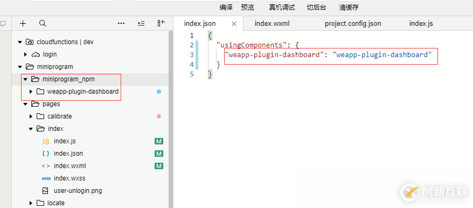Screen dimensions: 473x208
Task: Hide the explorer sidebar panel icon
Action: coord(162,23)
